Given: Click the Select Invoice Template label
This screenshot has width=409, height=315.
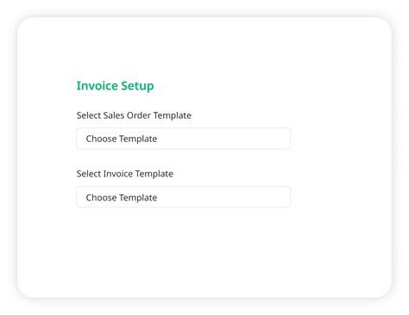Looking at the screenshot, I should pos(125,174).
